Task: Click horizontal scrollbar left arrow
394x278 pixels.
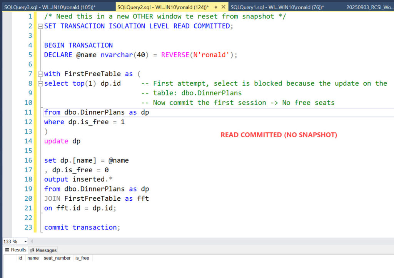Action: point(32,241)
